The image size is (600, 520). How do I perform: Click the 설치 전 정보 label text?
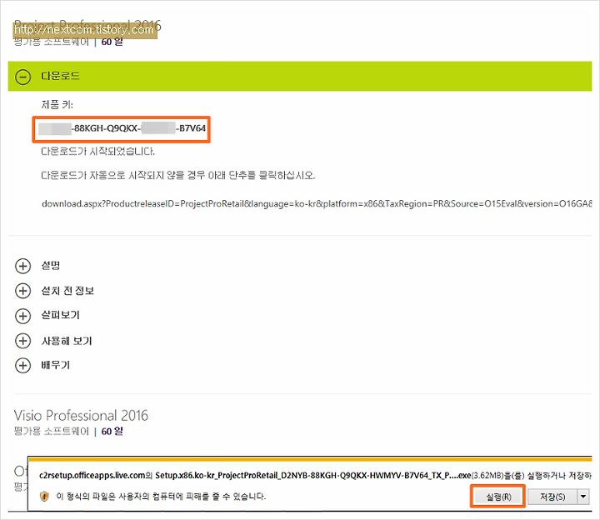(x=67, y=291)
